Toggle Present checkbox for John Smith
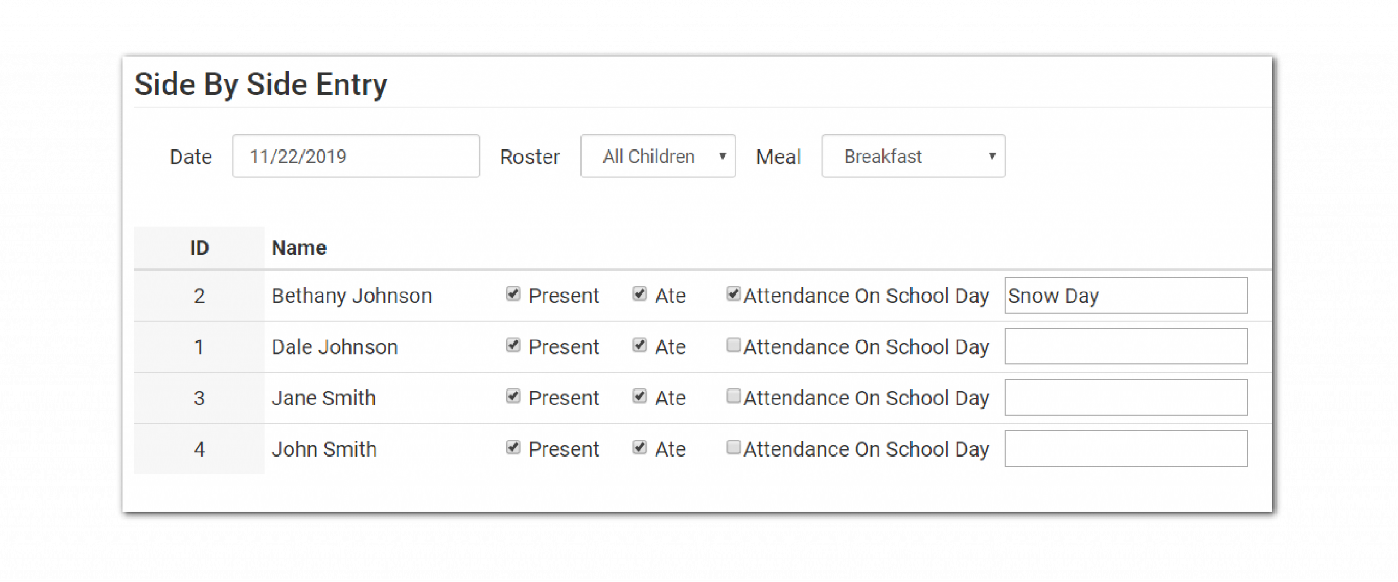This screenshot has width=1398, height=582. [513, 447]
